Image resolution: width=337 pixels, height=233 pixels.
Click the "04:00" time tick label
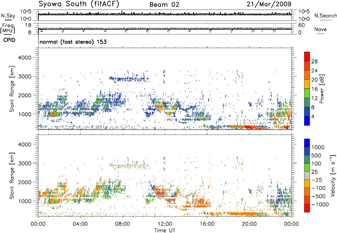coord(80,224)
